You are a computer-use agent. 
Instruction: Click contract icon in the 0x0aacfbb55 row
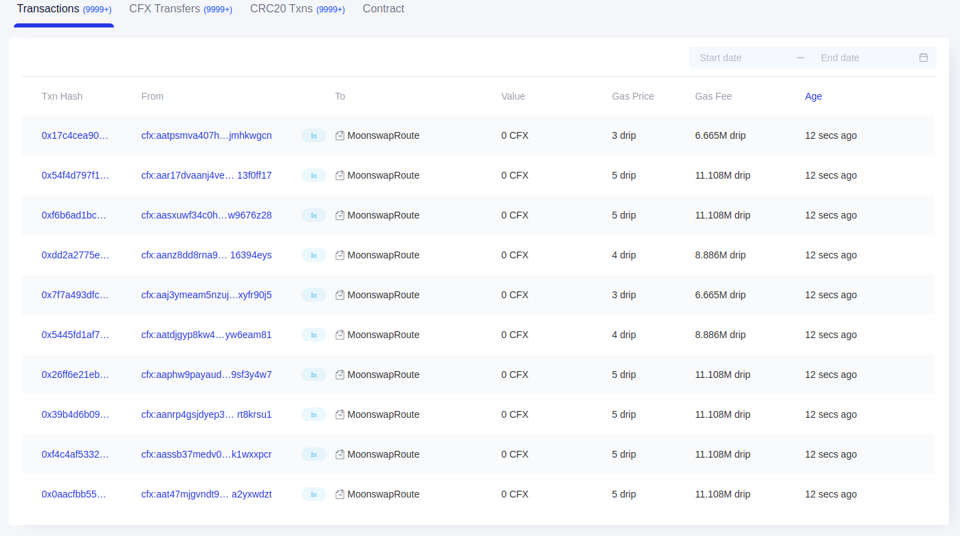(339, 495)
